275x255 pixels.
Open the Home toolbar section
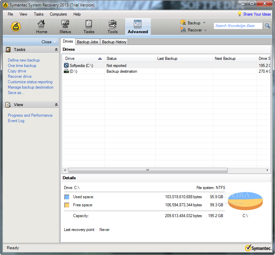tap(42, 27)
